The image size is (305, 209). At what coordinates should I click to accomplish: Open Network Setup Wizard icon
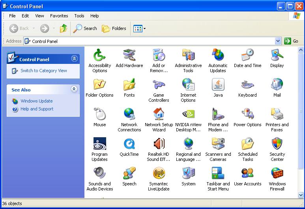click(x=159, y=114)
